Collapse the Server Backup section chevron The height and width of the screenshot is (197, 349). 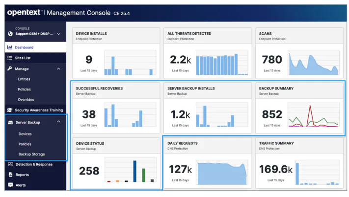[x=59, y=121]
